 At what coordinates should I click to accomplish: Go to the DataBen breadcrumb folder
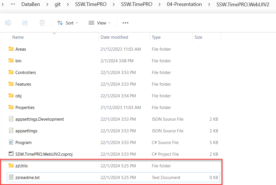click(31, 4)
